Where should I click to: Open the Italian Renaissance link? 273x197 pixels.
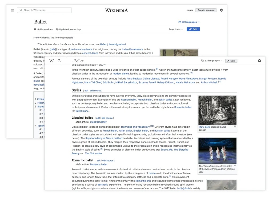tap(133, 49)
